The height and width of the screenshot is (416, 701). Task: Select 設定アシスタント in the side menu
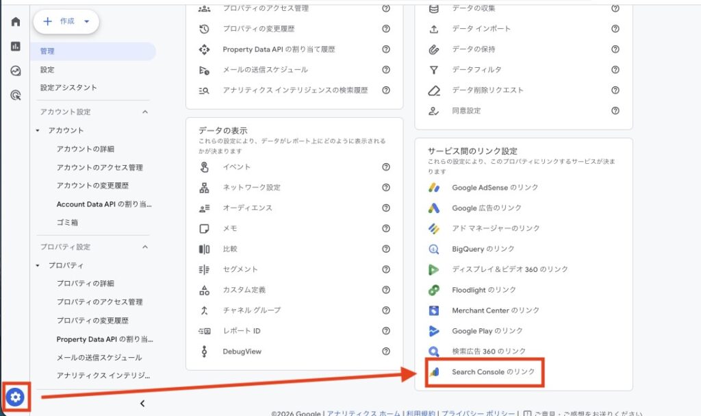tap(68, 88)
